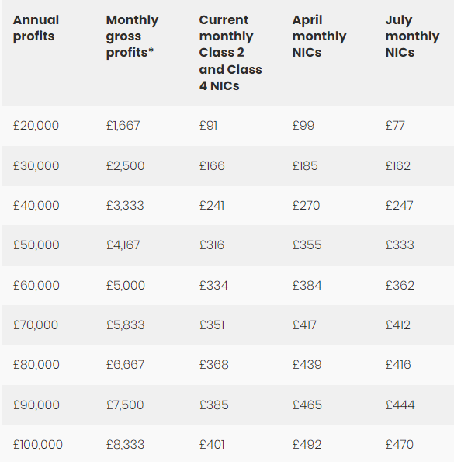
Task: Click the July monthly NICs header
Action: pos(412,36)
